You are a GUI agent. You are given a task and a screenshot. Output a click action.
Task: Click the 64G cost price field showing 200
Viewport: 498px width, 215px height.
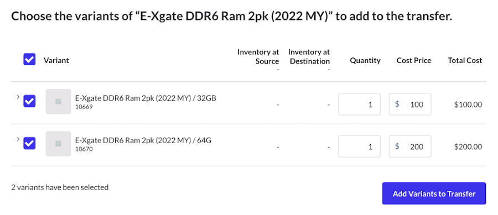(x=410, y=146)
